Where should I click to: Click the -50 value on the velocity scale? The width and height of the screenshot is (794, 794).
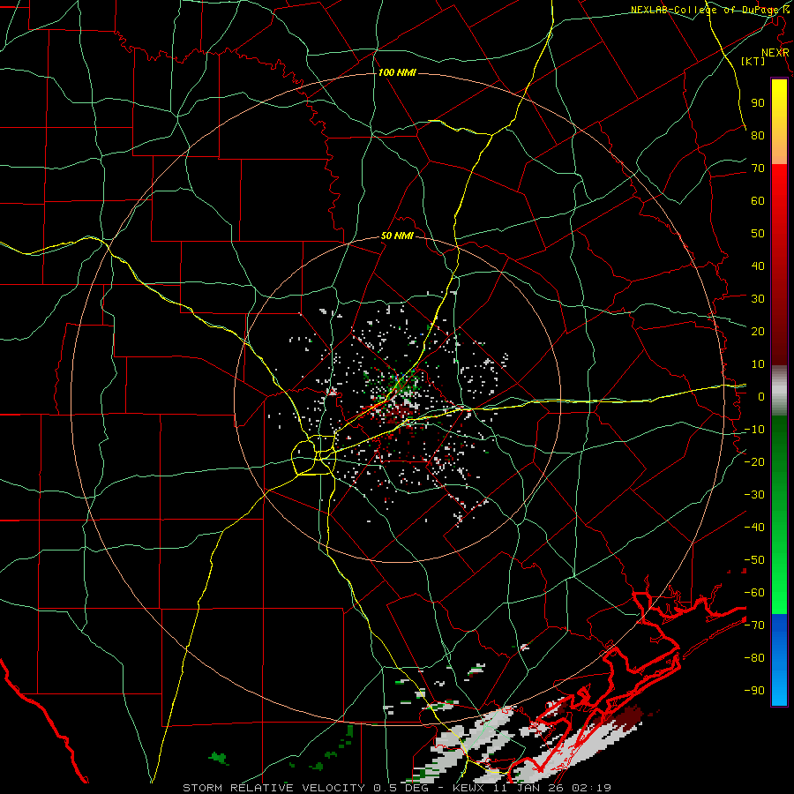tap(754, 560)
